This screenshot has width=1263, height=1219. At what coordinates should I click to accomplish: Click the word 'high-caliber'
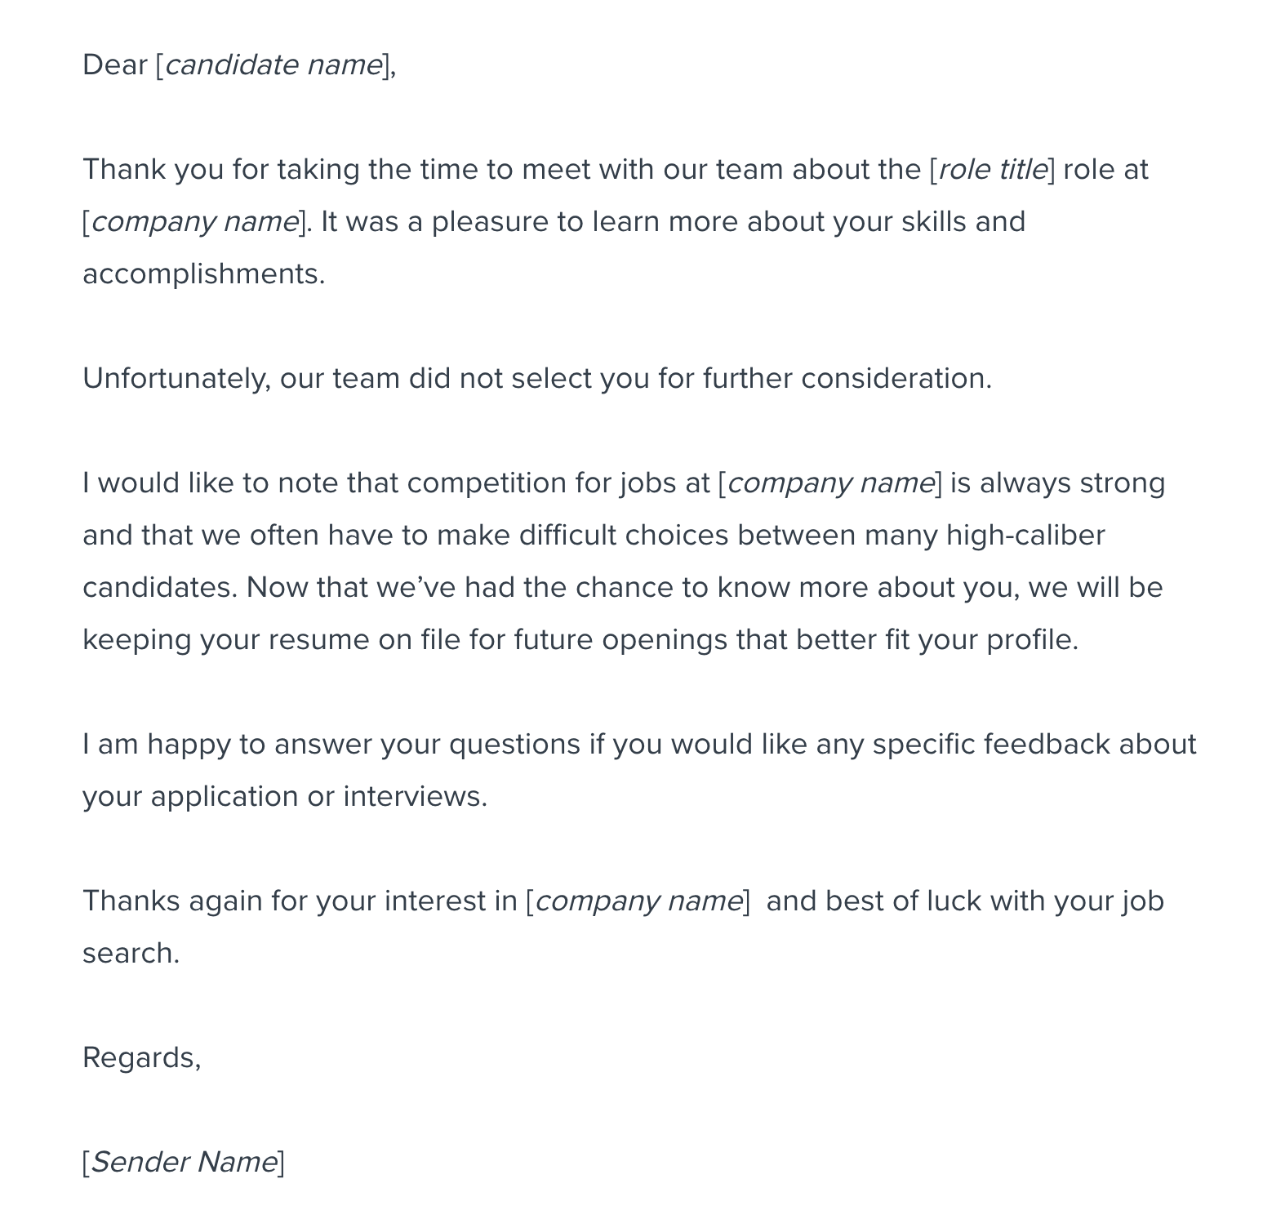[1025, 536]
